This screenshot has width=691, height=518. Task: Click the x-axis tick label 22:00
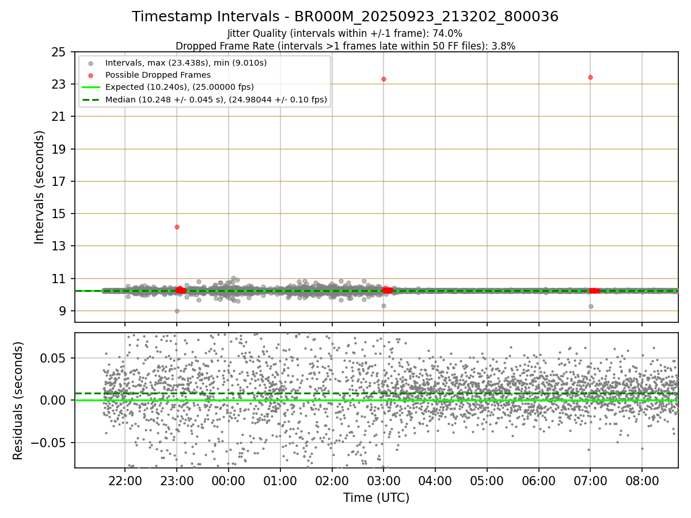125,481
